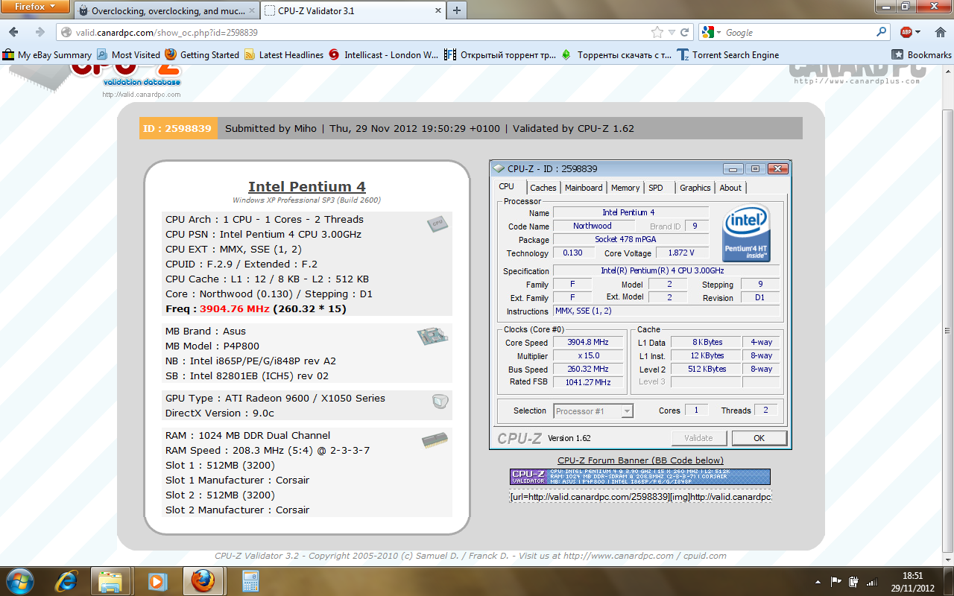Open the Processor #1 selection dropdown
Image resolution: width=954 pixels, height=596 pixels.
click(x=594, y=410)
